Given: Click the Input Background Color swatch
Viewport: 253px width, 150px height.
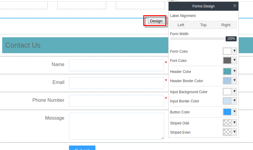Looking at the screenshot, I should point(227,92).
